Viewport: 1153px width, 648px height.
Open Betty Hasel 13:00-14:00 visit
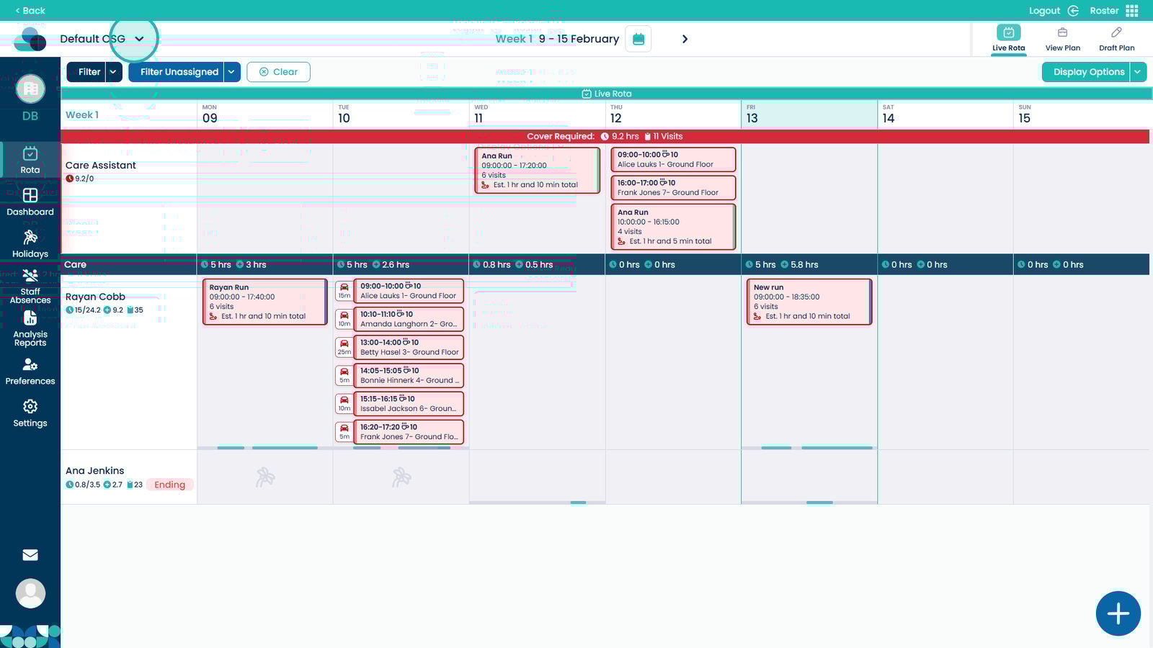point(409,347)
